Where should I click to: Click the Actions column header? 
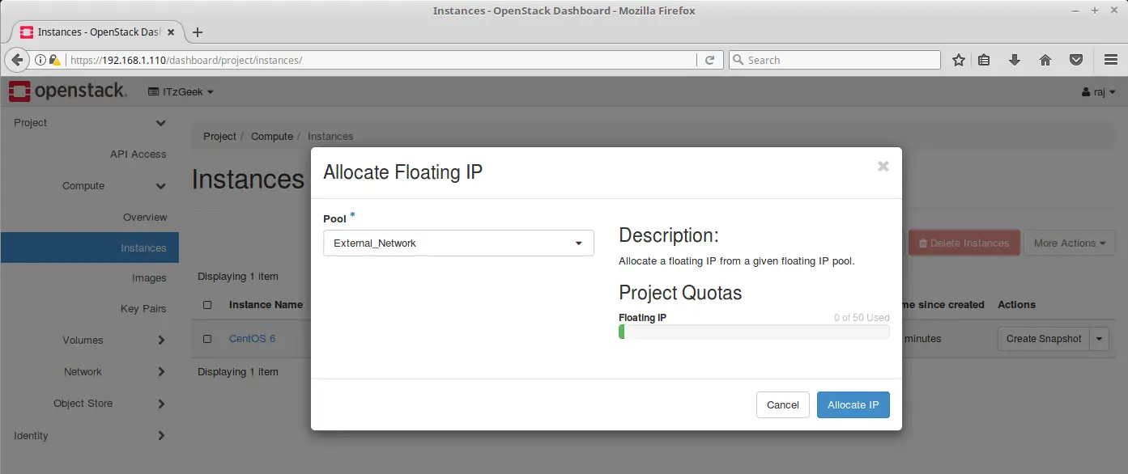[x=1016, y=305]
